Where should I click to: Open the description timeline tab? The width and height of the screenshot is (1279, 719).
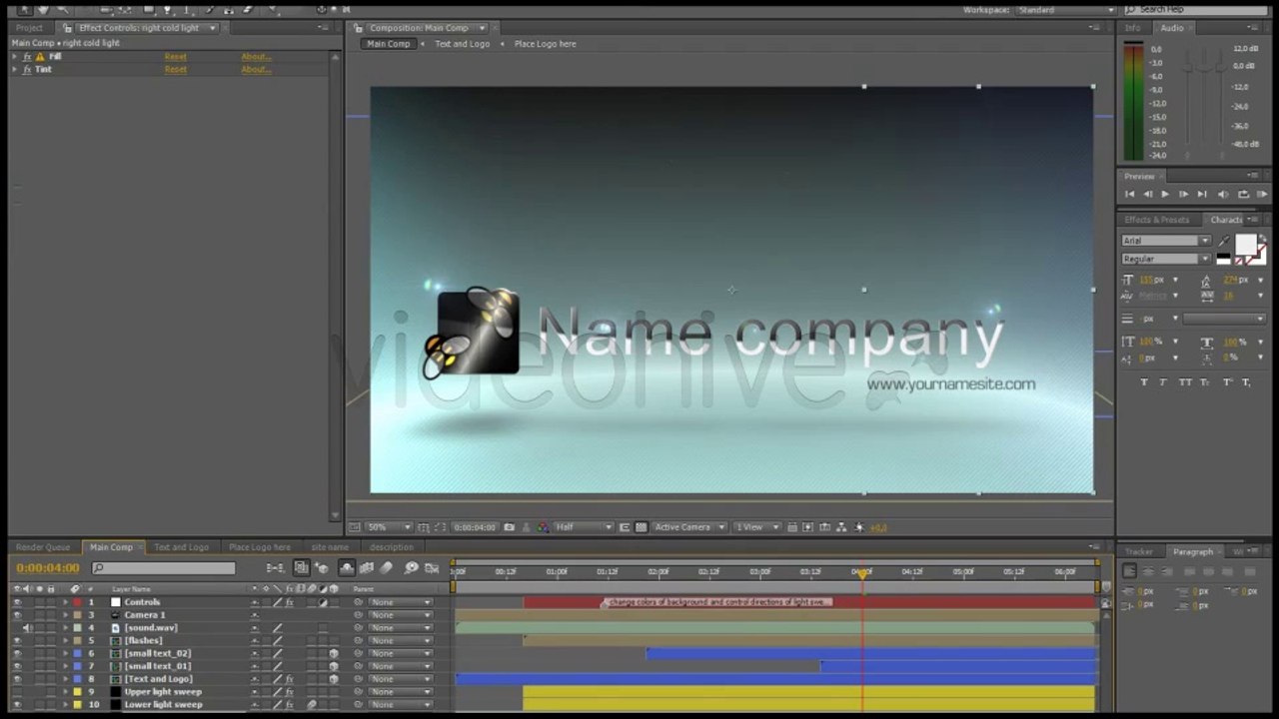[x=391, y=547]
